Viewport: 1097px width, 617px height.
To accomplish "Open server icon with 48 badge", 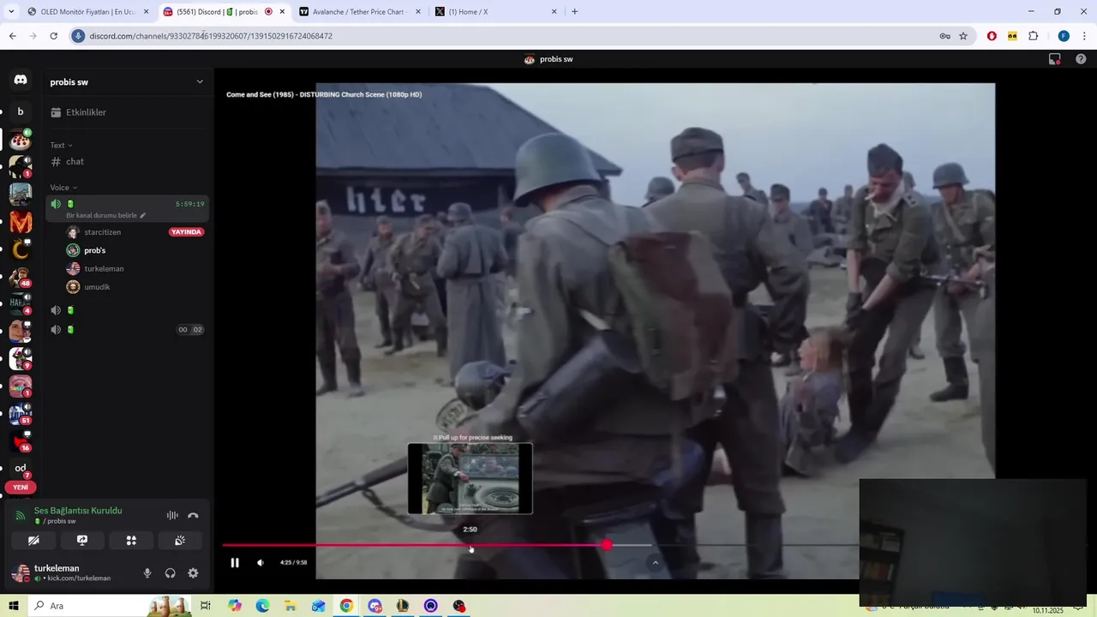I will [x=21, y=278].
